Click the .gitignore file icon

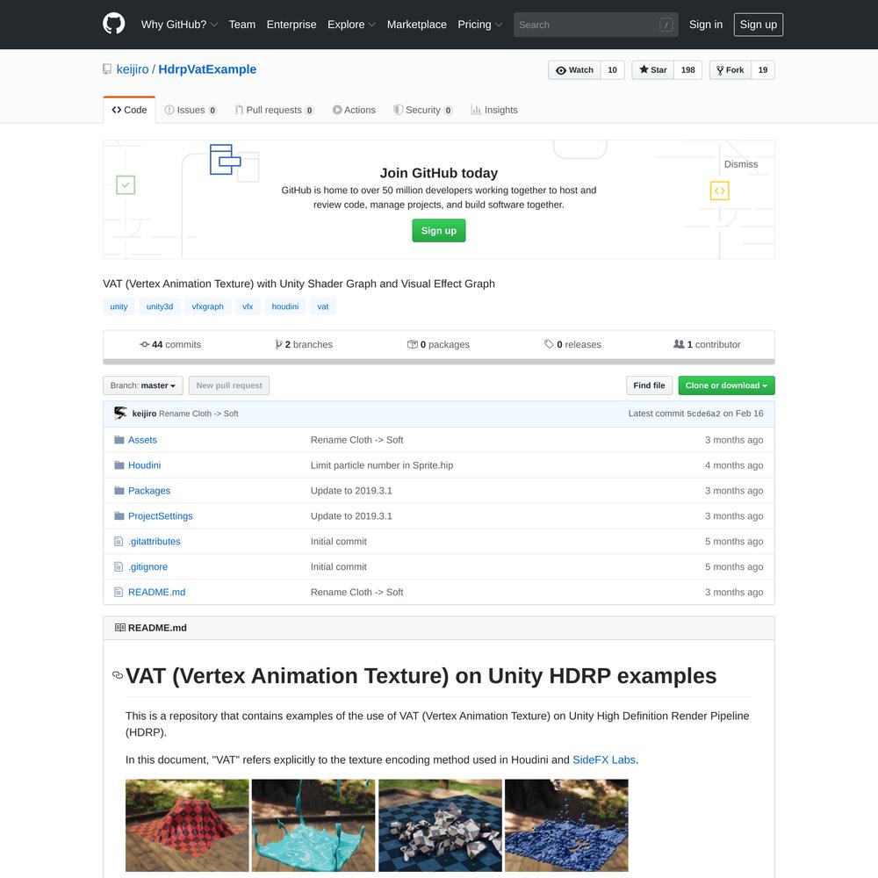coord(119,566)
